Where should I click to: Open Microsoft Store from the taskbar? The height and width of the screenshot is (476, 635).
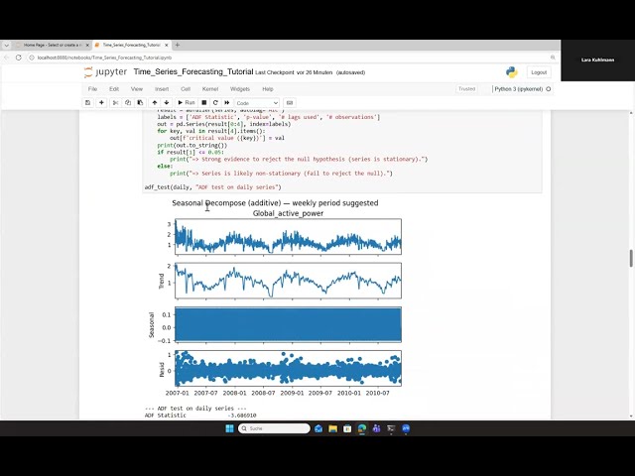pos(347,428)
